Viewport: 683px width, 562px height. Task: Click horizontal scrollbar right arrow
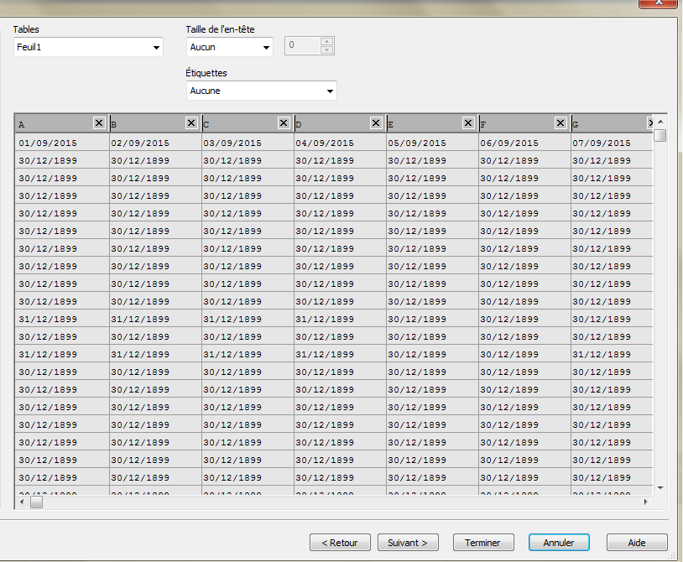coord(646,502)
